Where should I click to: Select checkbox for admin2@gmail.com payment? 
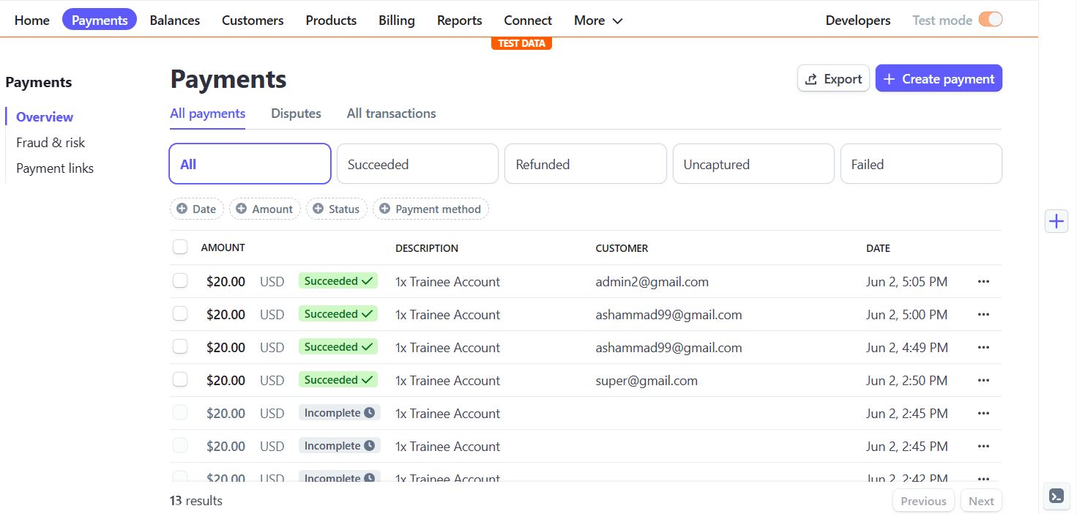coord(180,280)
